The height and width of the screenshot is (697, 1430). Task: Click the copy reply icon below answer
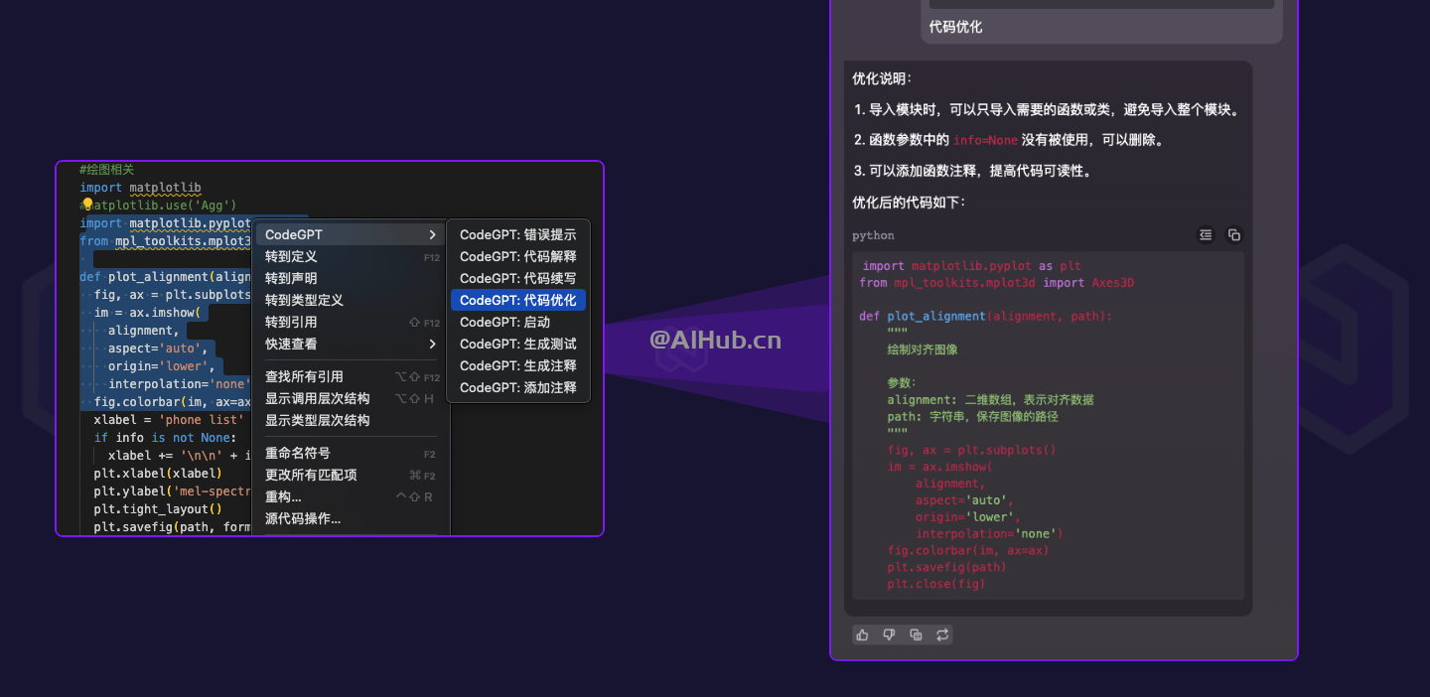tap(916, 634)
